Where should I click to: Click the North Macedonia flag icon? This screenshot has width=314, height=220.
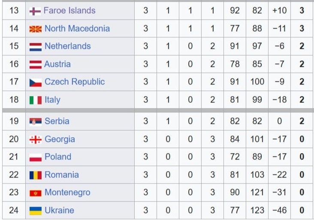coord(35,29)
